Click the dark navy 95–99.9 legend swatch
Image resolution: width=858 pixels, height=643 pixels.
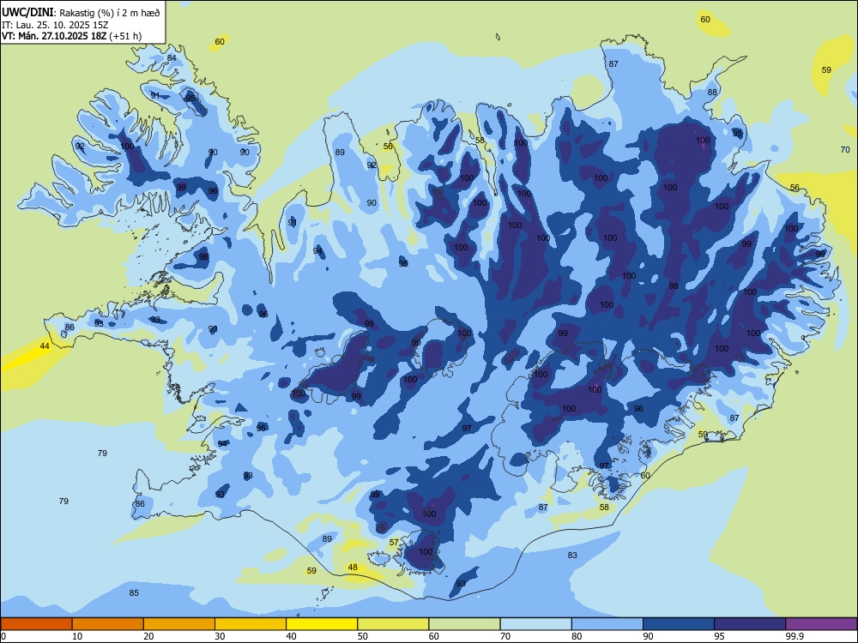(750, 624)
